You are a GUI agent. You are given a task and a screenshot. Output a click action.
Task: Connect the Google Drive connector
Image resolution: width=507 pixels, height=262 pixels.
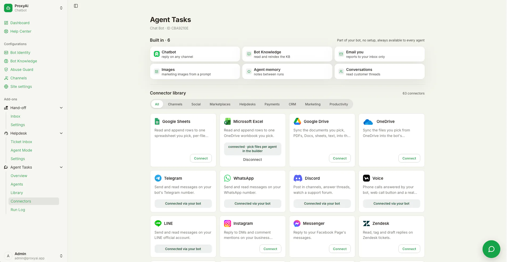(340, 158)
